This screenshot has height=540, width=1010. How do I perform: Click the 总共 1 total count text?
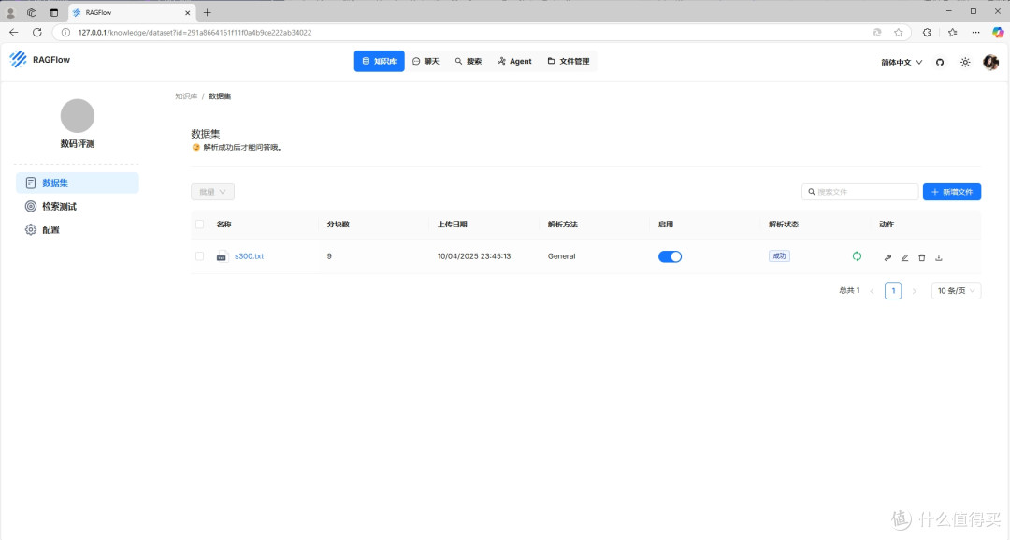(x=849, y=291)
